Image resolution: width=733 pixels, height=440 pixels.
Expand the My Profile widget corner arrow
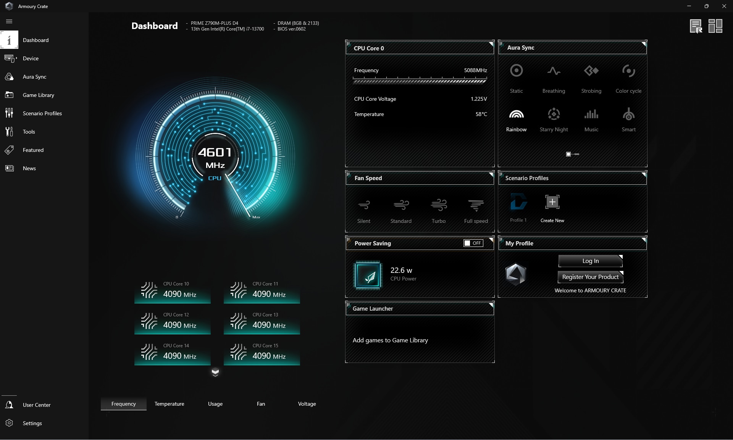tap(644, 240)
